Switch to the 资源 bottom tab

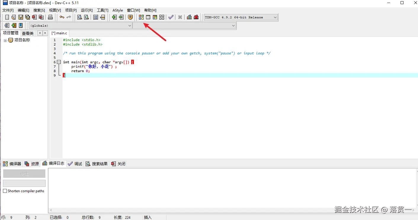click(32, 164)
